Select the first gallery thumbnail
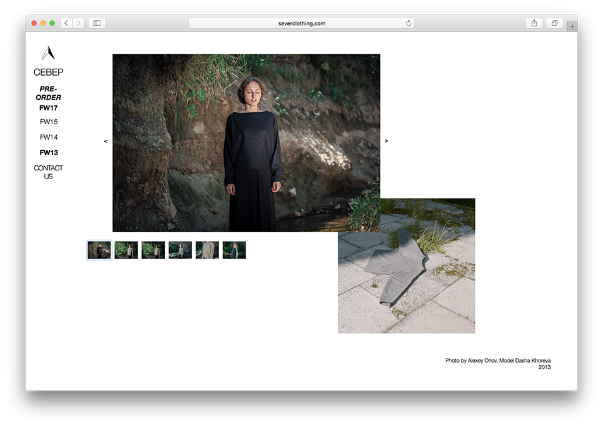This screenshot has width=603, height=427. click(x=99, y=250)
